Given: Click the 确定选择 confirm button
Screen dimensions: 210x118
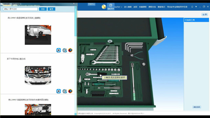Looking at the screenshot, I should pyautogui.click(x=197, y=107).
